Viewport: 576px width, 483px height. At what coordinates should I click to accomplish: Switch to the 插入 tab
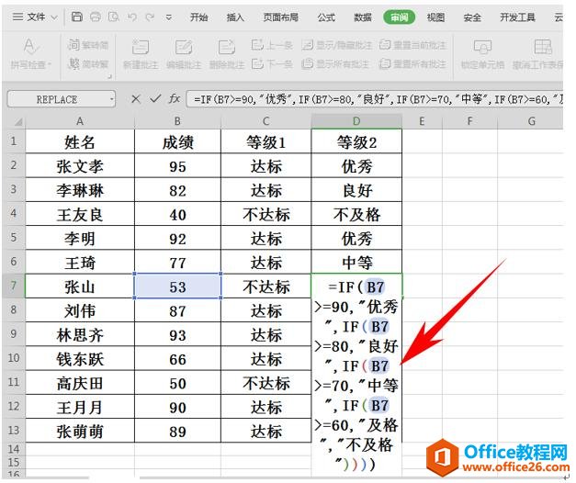[235, 17]
